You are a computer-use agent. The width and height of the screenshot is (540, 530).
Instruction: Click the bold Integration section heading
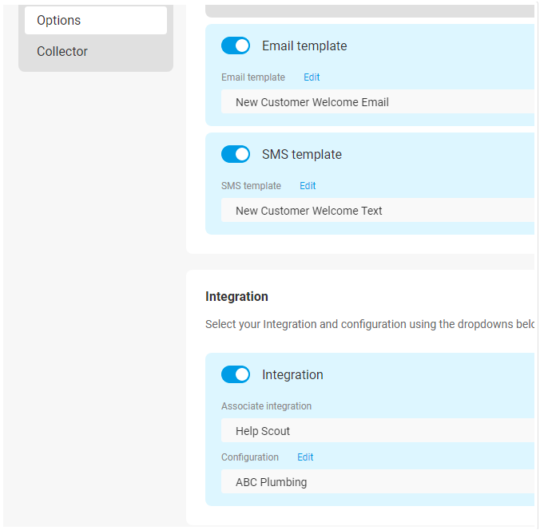[x=236, y=297]
